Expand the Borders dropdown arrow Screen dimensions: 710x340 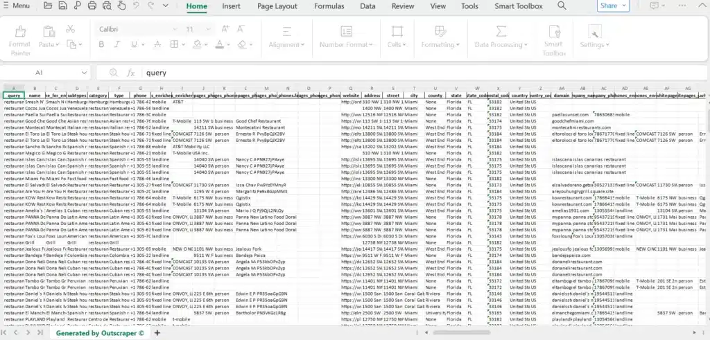[183, 45]
